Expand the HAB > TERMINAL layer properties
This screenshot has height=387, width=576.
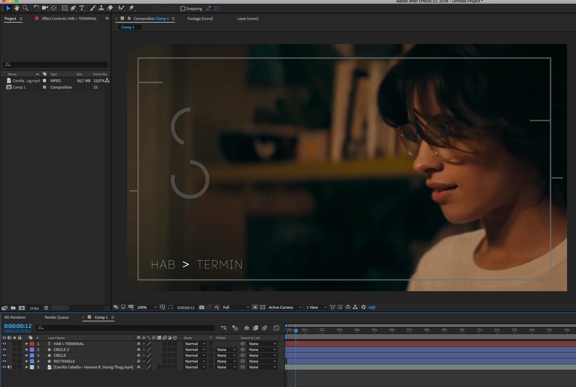(27, 344)
